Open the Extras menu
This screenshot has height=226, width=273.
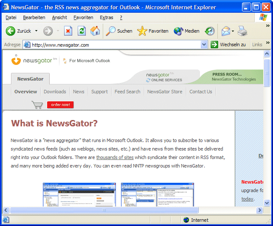click(x=107, y=17)
